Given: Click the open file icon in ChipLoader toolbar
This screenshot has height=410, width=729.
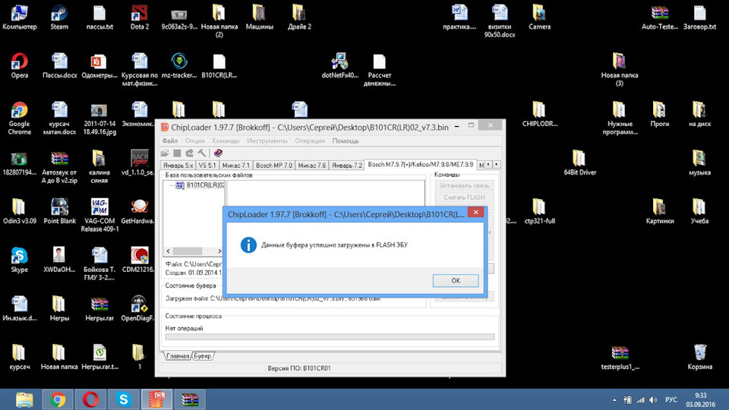Looking at the screenshot, I should pos(165,153).
